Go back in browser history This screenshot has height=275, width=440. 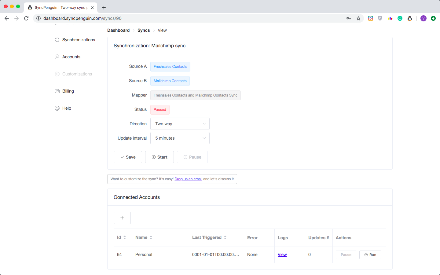7,18
